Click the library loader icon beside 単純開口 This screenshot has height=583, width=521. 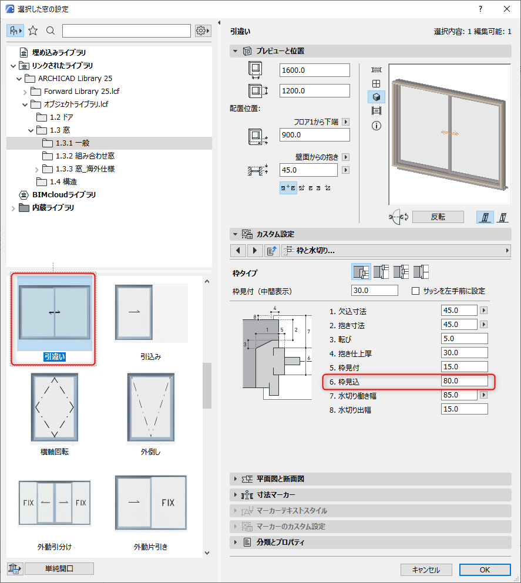pyautogui.click(x=15, y=568)
